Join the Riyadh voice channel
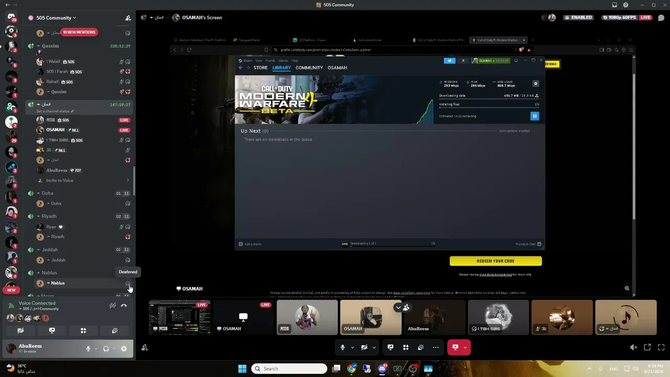Screen dimensions: 670x377 click(80, 216)
